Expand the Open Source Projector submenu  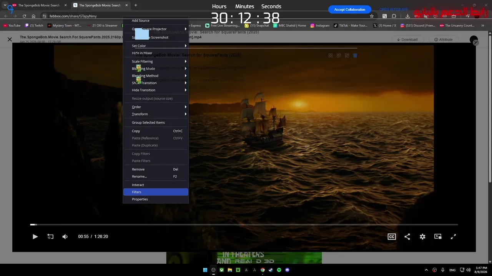click(x=156, y=29)
